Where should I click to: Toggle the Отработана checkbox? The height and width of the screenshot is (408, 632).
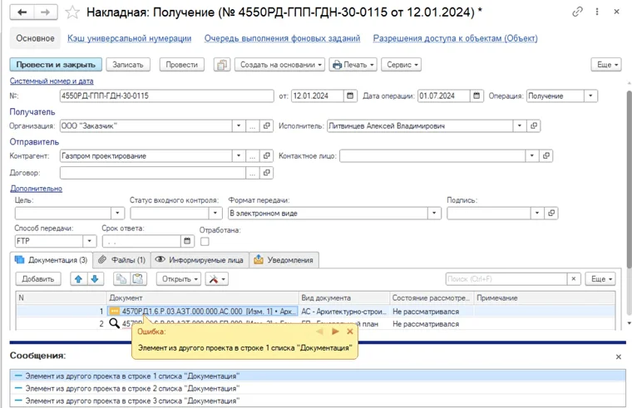coord(205,242)
